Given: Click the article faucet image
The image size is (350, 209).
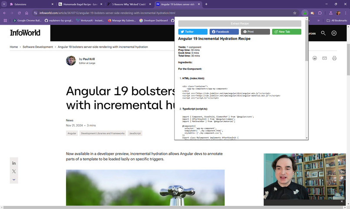Looking at the screenshot, I should point(145,188).
